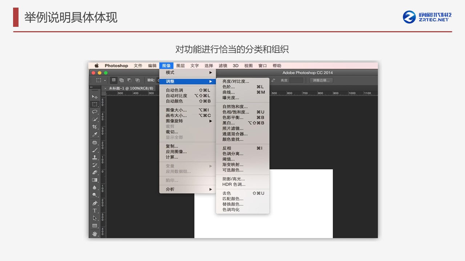Activate the Eraser tool

pos(94,173)
